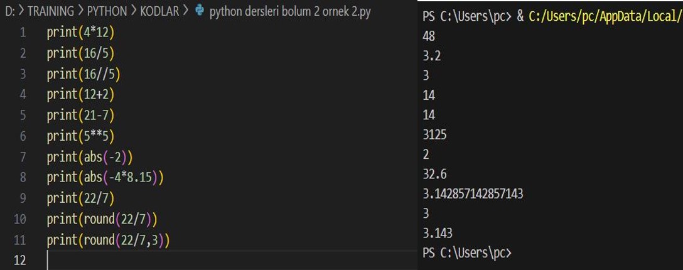
Task: Click the 3125 output in terminal
Action: pos(436,135)
